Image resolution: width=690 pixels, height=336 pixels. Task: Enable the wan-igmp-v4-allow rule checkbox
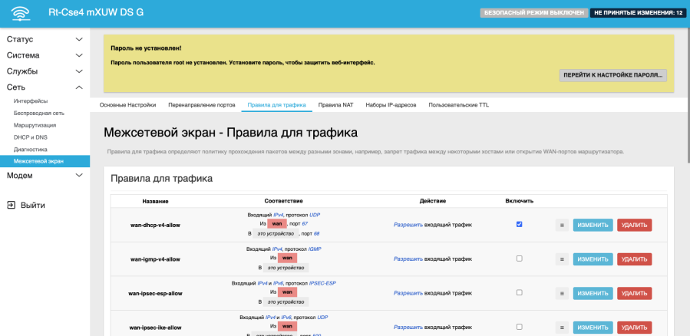(520, 259)
